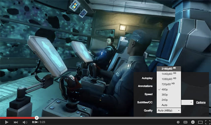
Task: Toggle closed captions CC icon
Action: click(x=185, y=122)
